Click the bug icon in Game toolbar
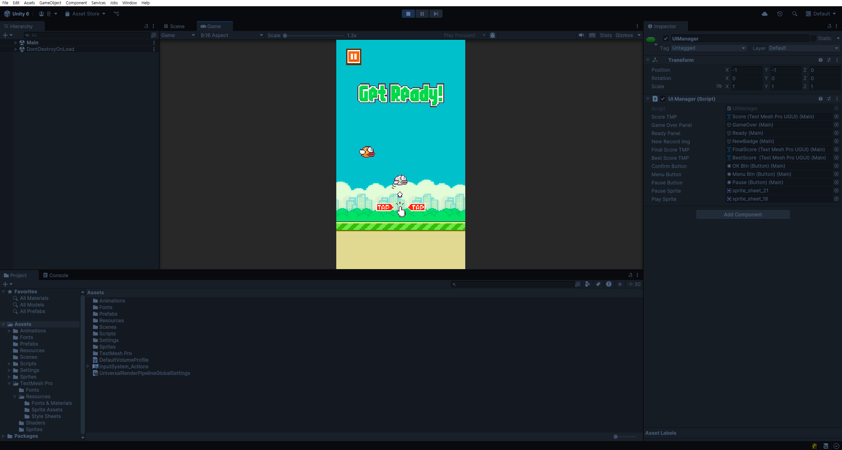The width and height of the screenshot is (842, 450). (493, 35)
